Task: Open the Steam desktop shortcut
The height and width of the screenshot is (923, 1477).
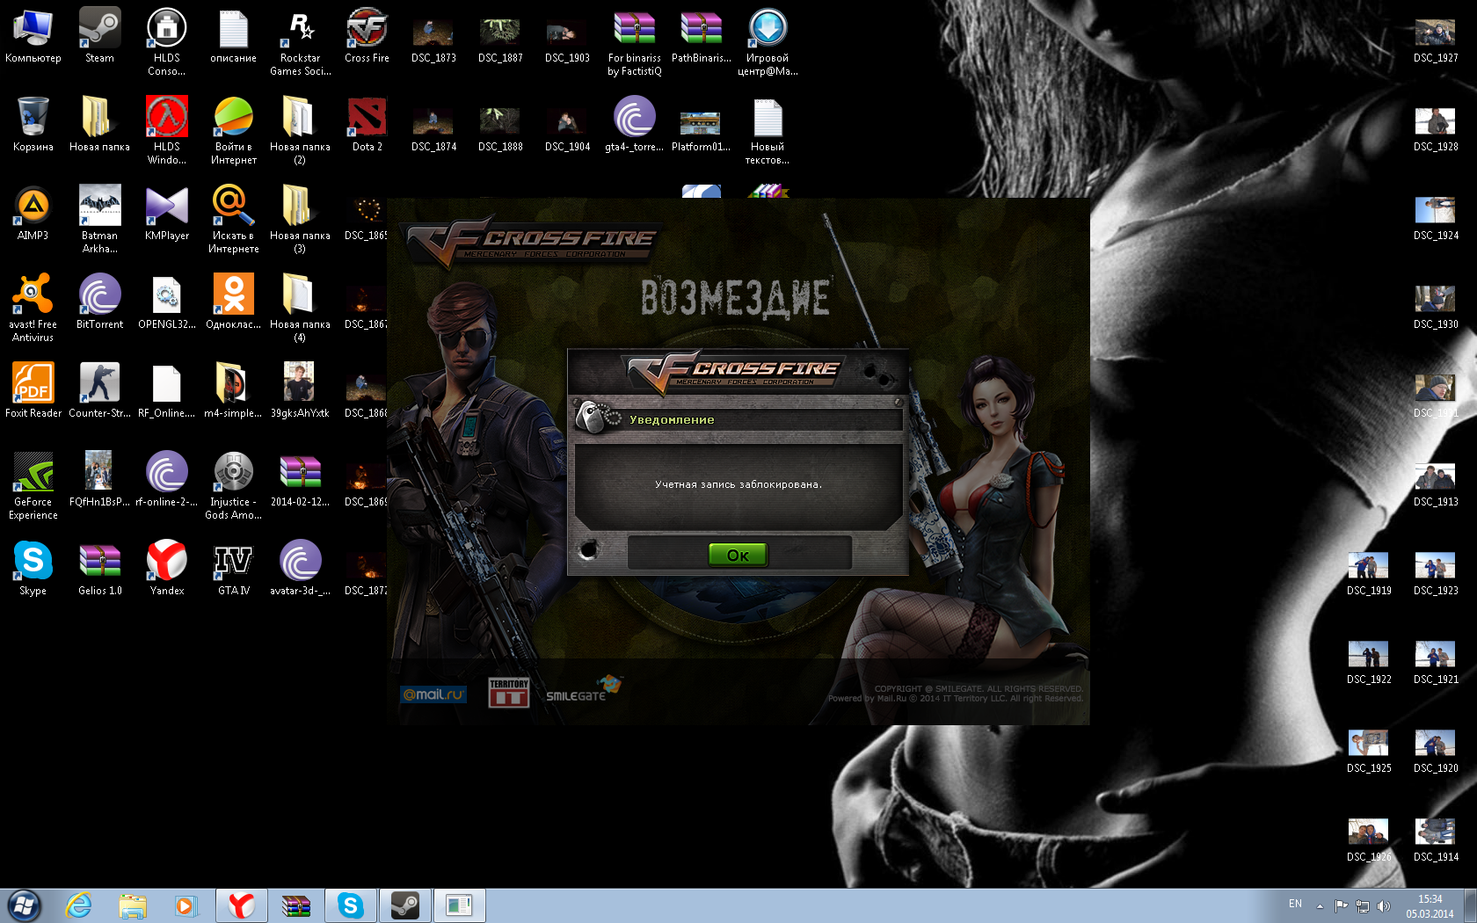Action: click(99, 37)
